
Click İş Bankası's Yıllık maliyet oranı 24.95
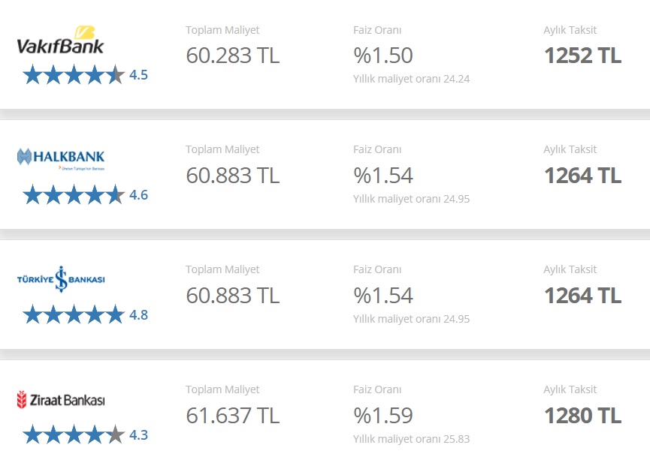pos(411,319)
